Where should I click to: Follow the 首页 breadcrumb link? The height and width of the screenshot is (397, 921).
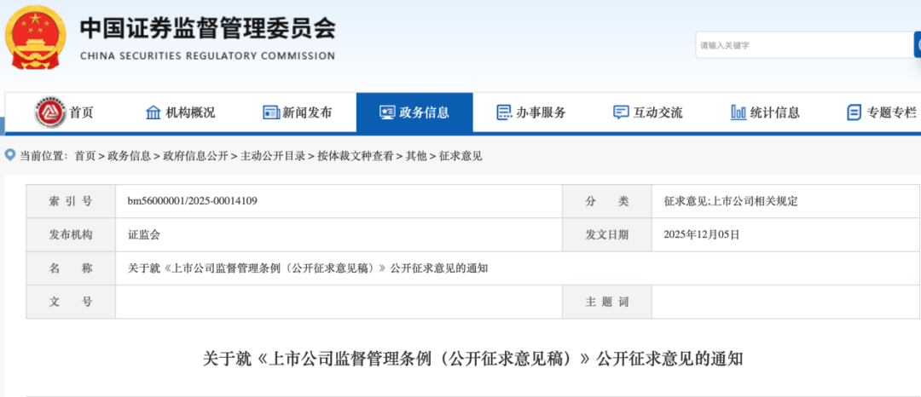(84, 156)
